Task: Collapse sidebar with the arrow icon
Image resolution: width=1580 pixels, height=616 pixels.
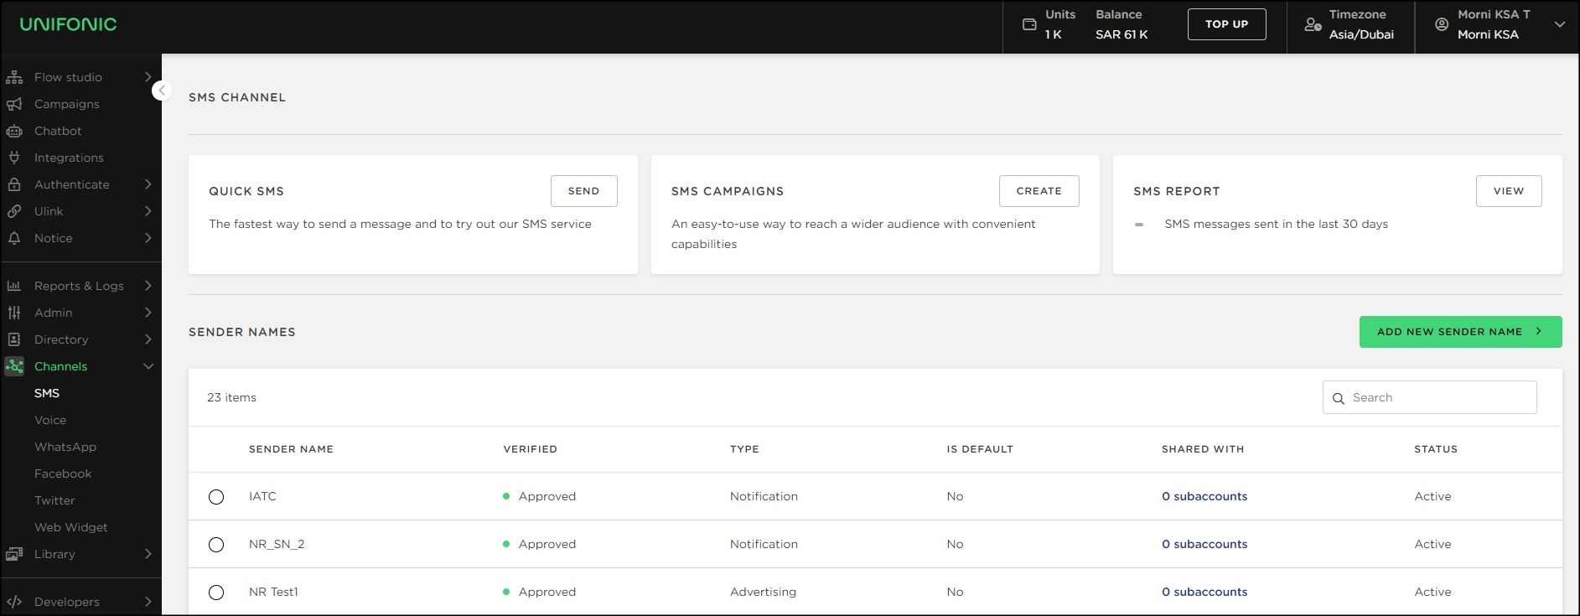Action: point(162,91)
